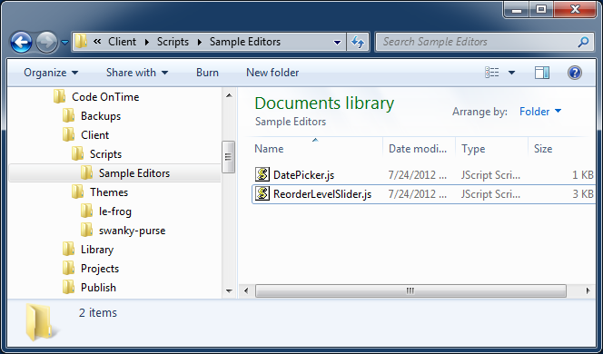Click the DatePicker.js script icon
The height and width of the screenshot is (354, 603).
click(x=262, y=174)
